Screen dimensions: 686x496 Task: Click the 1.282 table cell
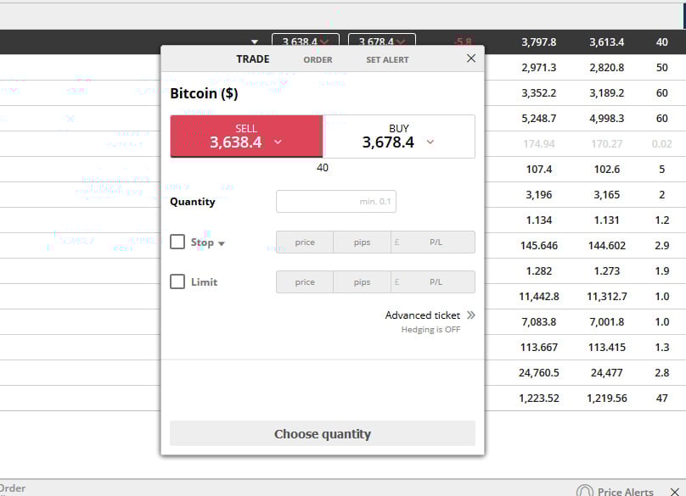(x=539, y=271)
